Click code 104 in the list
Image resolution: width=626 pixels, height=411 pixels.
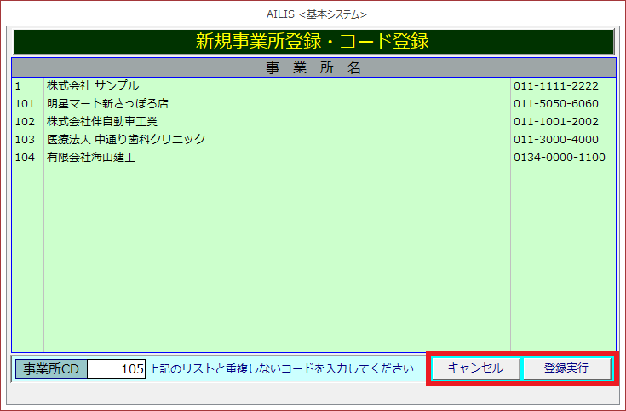25,158
